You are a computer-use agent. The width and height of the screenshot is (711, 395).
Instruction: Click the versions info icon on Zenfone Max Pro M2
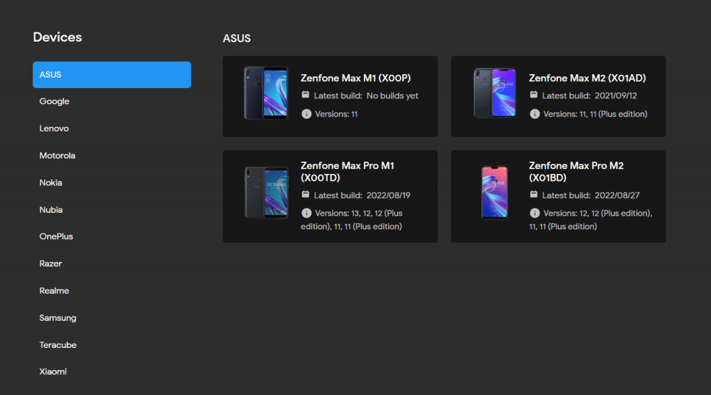535,213
